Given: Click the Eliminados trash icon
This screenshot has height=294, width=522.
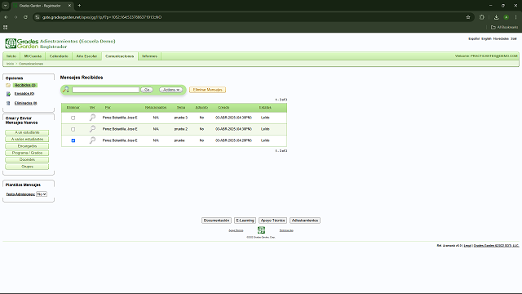Looking at the screenshot, I should (8, 104).
